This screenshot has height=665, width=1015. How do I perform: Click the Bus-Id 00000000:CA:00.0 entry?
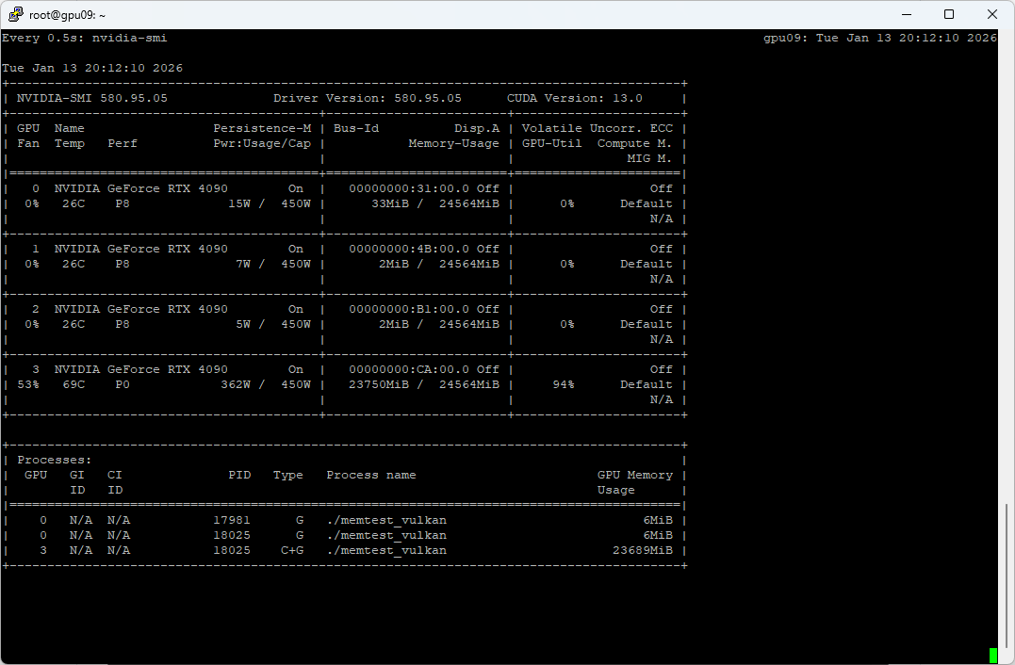(409, 369)
